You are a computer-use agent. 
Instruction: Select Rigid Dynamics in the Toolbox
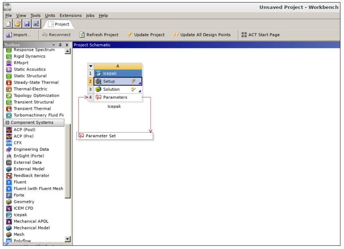point(30,56)
